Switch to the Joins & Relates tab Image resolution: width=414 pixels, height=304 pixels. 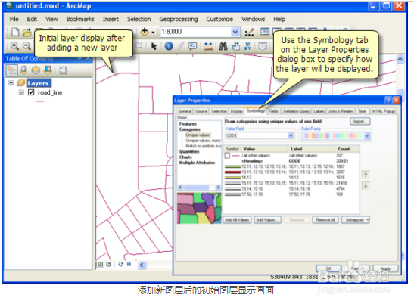tap(341, 111)
